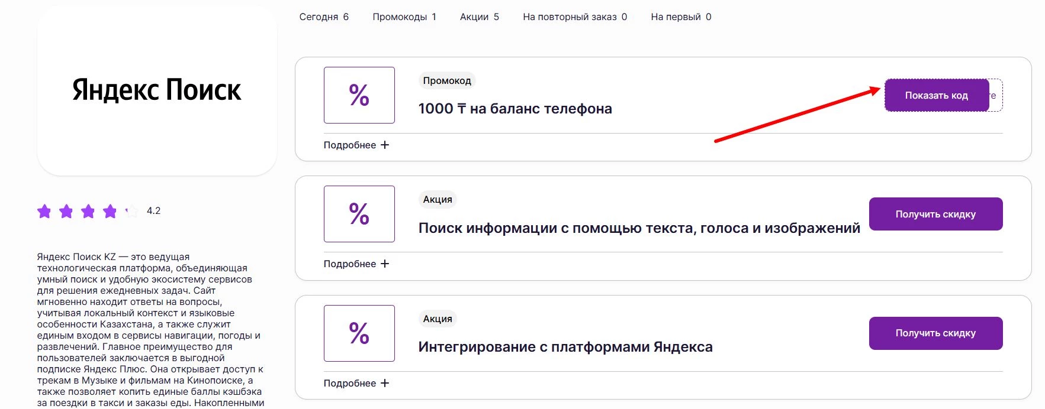Click the Яндекс Поиск KZ description text

(x=151, y=330)
